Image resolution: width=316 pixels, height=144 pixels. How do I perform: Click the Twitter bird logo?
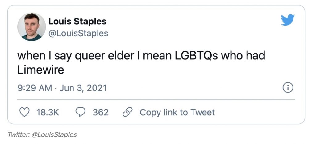(x=288, y=20)
